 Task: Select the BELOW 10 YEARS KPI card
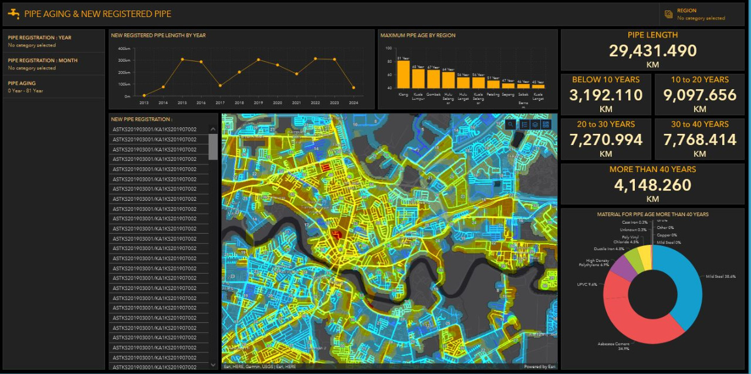pyautogui.click(x=605, y=94)
